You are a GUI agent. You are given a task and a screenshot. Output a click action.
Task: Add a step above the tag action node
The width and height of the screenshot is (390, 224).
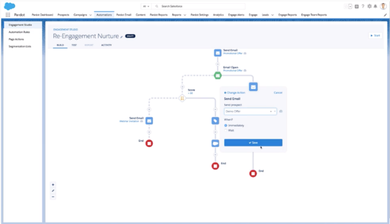click(x=215, y=109)
